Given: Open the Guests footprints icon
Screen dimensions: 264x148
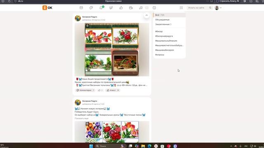Looking at the screenshot, I should pyautogui.click(x=111, y=8).
